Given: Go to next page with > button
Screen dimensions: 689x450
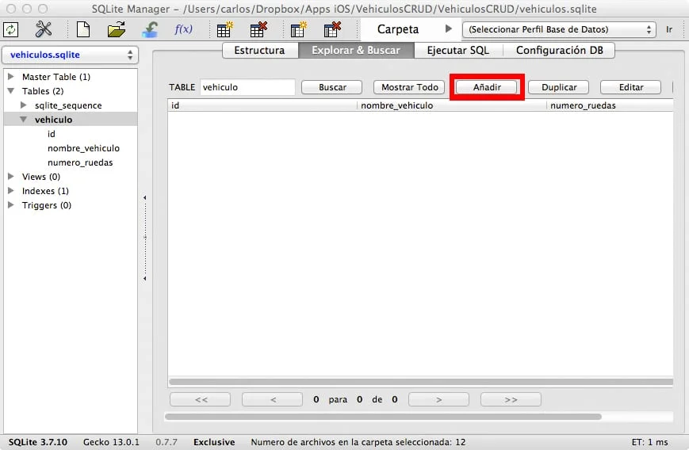Looking at the screenshot, I should pyautogui.click(x=438, y=399).
